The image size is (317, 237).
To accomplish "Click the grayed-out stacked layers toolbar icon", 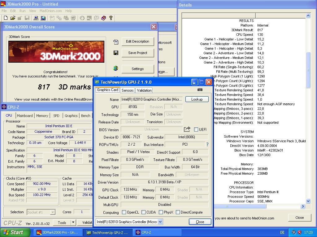I will 97,18.
